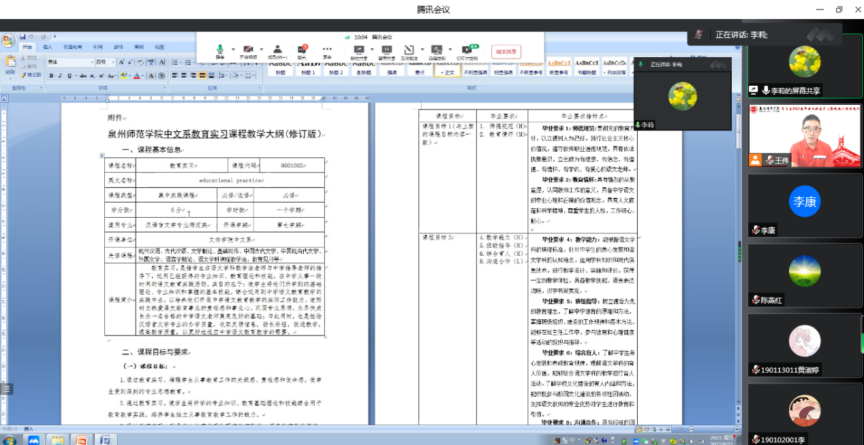Open the 成员 members list
This screenshot has width=864, height=445.
pos(277,50)
